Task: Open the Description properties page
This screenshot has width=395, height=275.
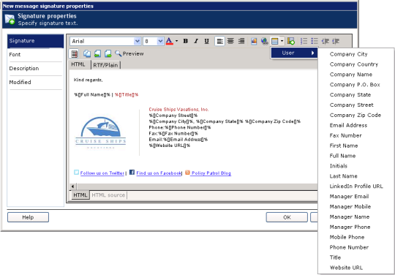Action: coord(36,69)
